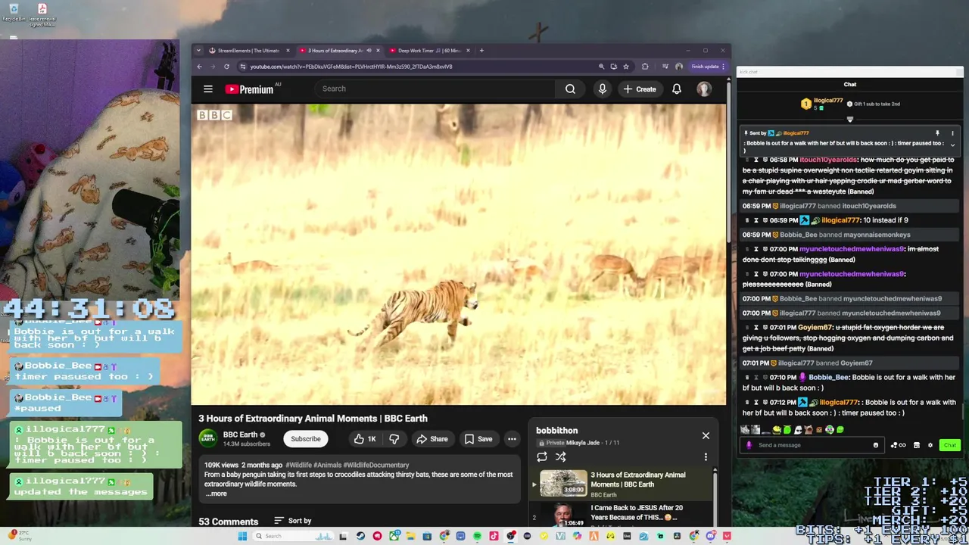Mute the audio-playing YouTube tab speaker icon
969x545 pixels.
coord(369,51)
